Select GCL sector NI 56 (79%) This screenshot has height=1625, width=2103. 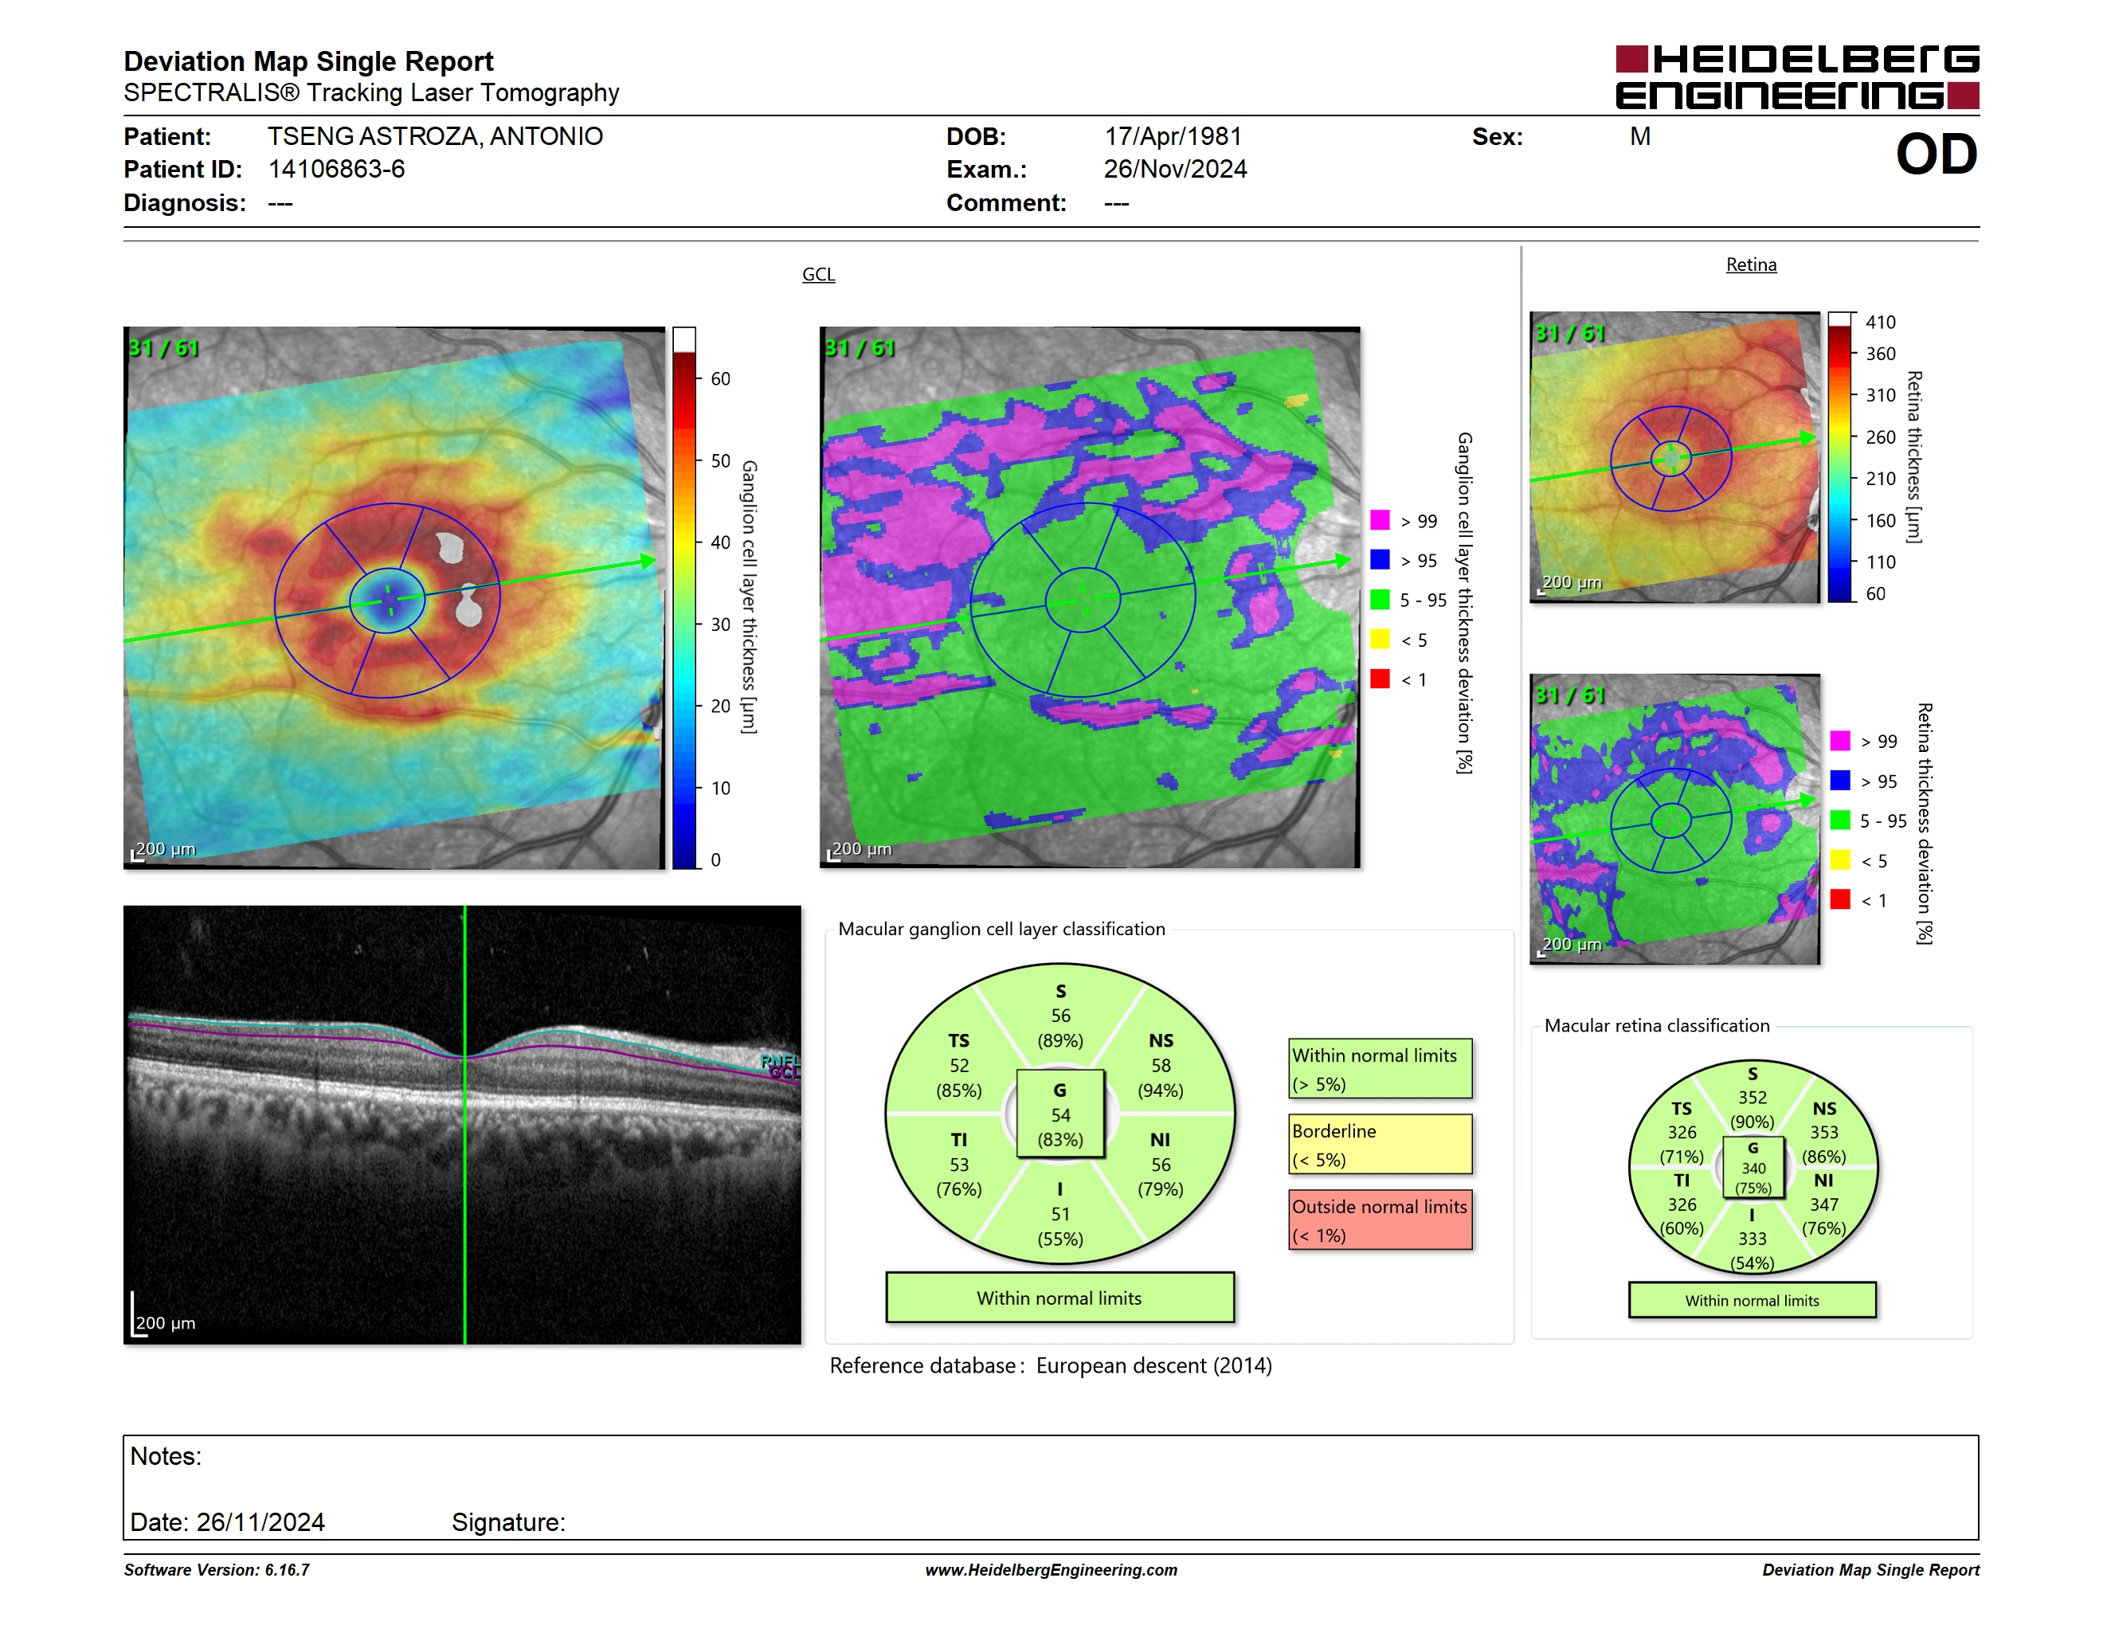[1161, 1164]
